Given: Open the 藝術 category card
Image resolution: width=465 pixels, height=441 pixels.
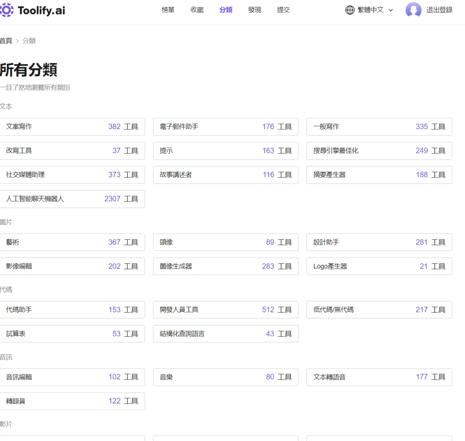Looking at the screenshot, I should tap(72, 242).
